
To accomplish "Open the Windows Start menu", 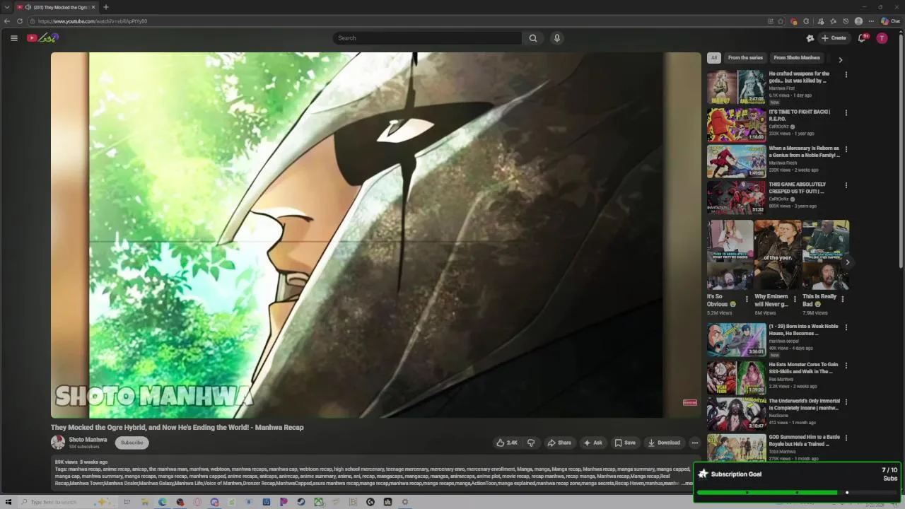I will 8,502.
